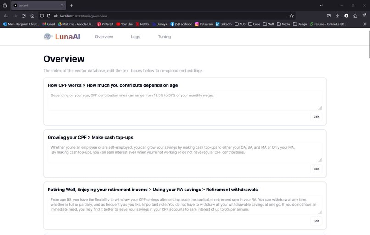Screen dimensions: 370x235
Task: Open the Instagram bookmark
Action: 204,24
